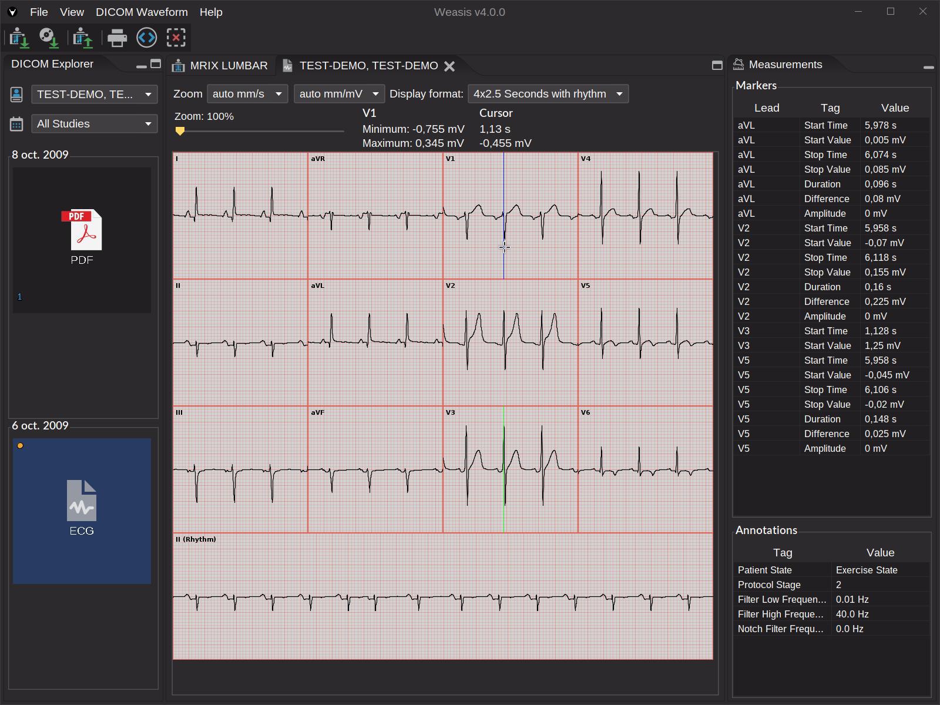Open the Display format dropdown
940x705 pixels.
548,93
